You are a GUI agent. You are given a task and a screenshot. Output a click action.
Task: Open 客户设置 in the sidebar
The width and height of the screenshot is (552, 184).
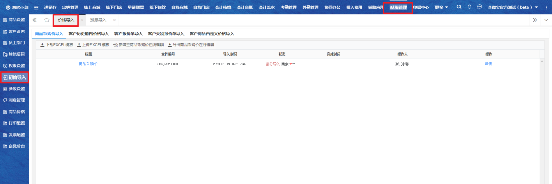tap(14, 32)
